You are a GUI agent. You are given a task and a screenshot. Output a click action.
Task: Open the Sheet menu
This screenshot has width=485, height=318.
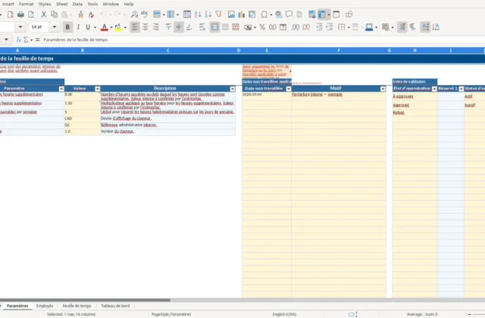[62, 4]
